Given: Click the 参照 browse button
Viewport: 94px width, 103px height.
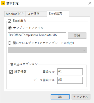Looking at the screenshot, I should [77, 36].
